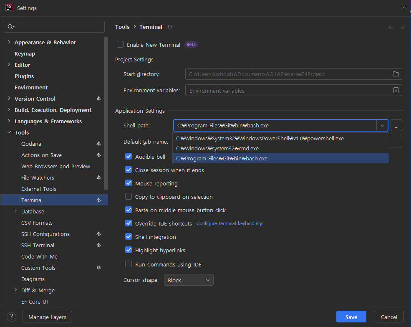Click the forward navigation arrow in settings header
This screenshot has height=327, width=411.
coord(401,27)
